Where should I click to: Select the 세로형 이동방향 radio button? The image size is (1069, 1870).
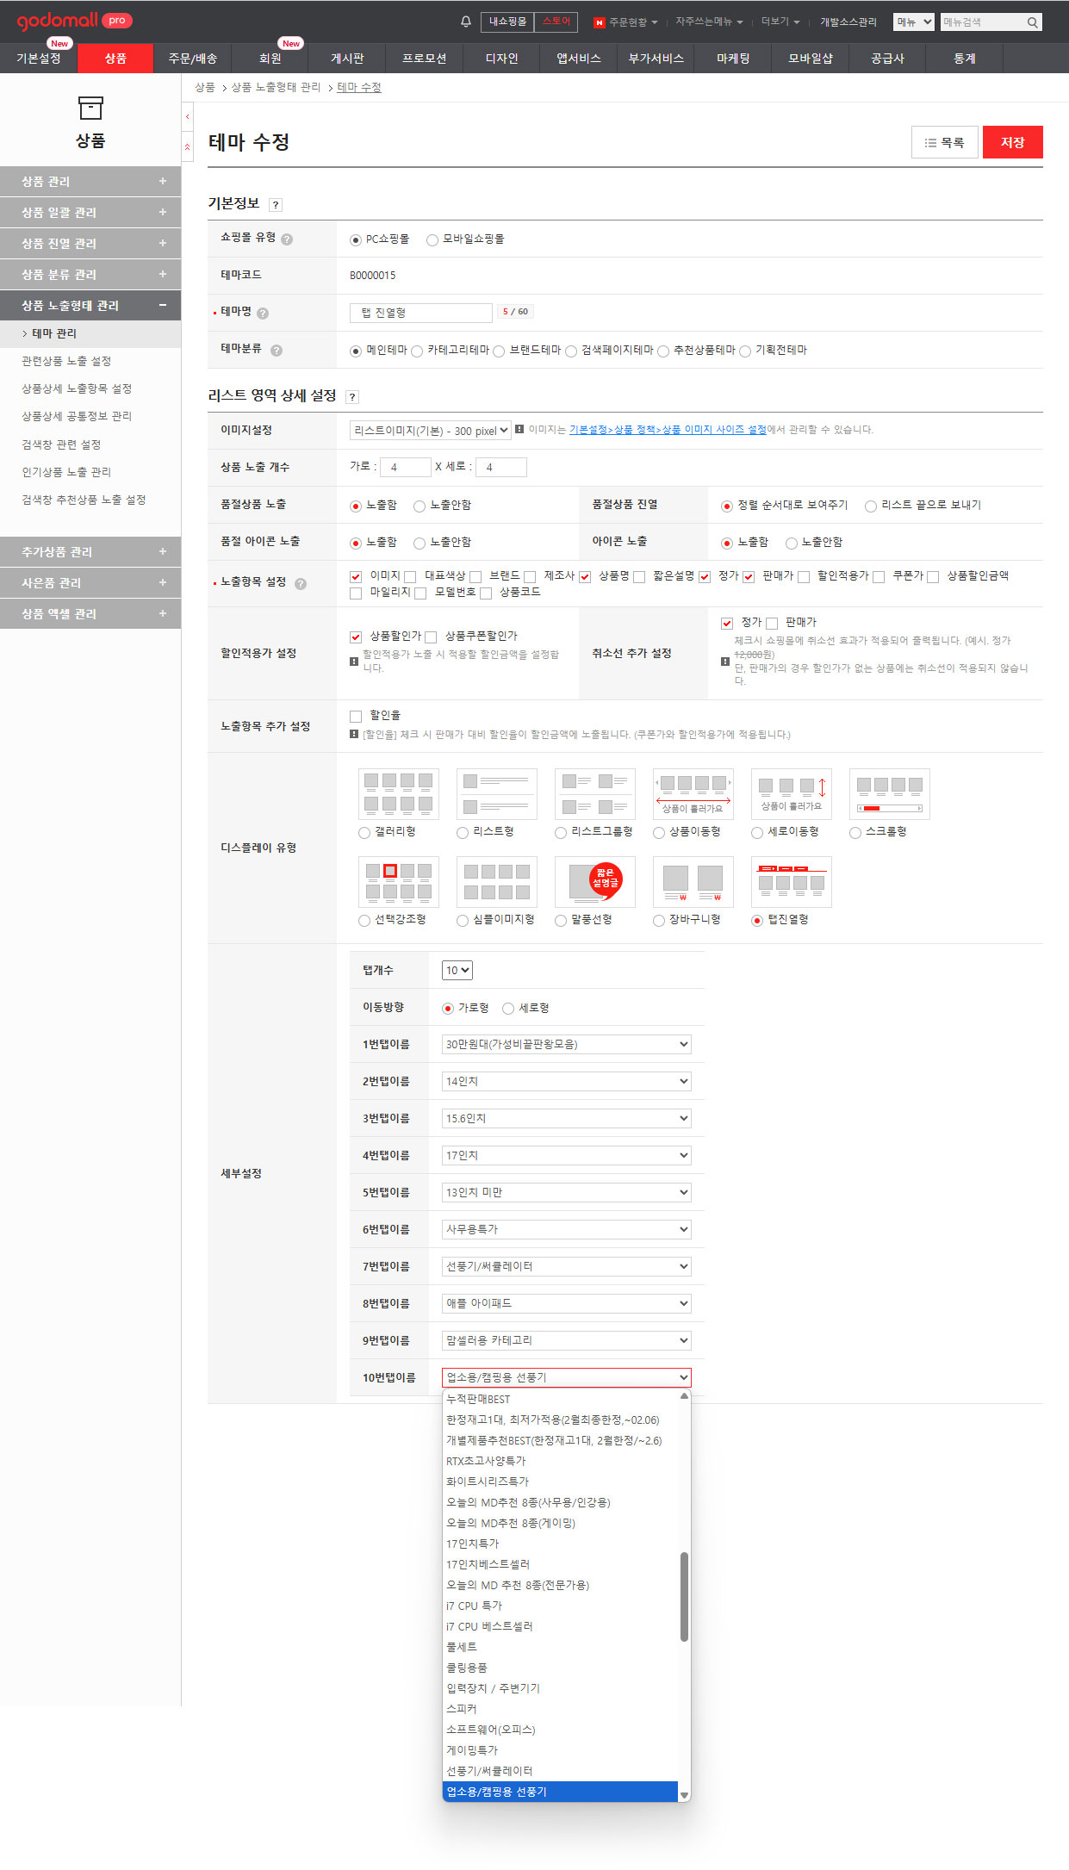[508, 1009]
